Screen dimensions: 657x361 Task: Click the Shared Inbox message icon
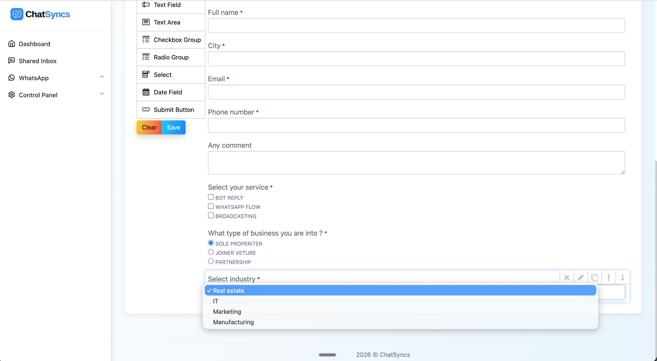click(x=12, y=61)
